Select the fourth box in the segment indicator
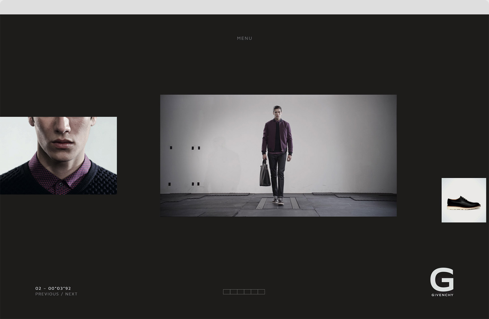Viewport: 489px width, 319px height. click(x=247, y=292)
